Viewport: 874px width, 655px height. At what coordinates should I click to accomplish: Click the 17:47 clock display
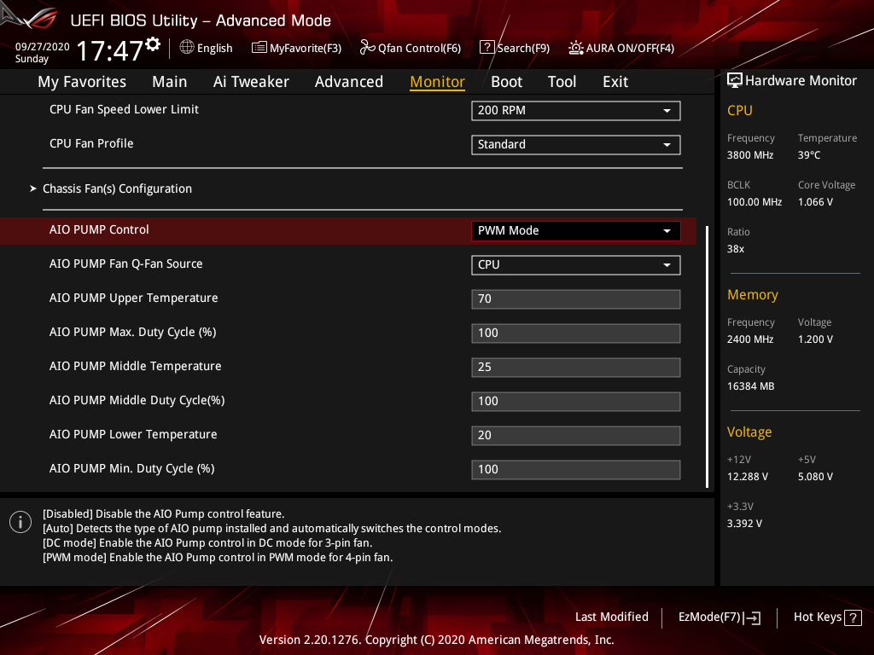[110, 50]
